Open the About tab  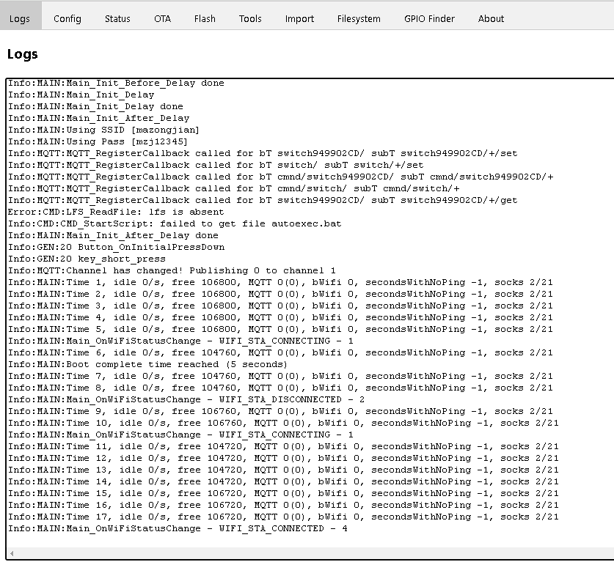[491, 19]
